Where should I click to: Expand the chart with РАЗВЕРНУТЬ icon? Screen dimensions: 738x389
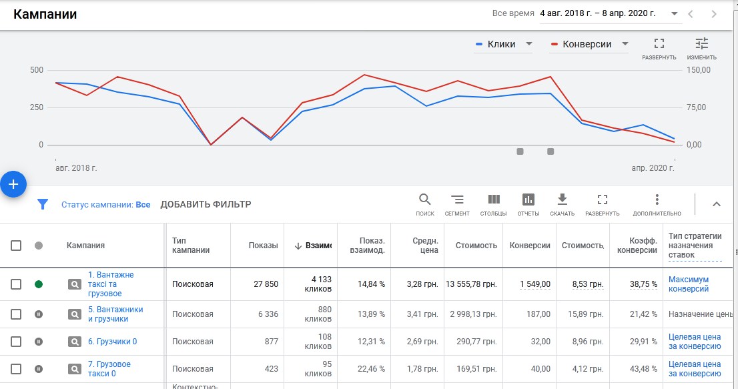[x=659, y=44]
